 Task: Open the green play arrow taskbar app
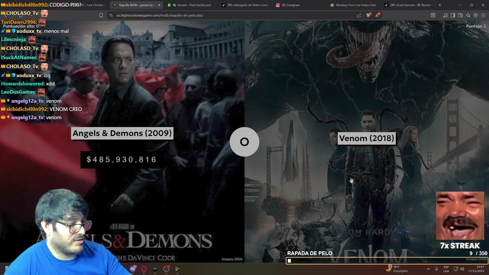coord(177,269)
